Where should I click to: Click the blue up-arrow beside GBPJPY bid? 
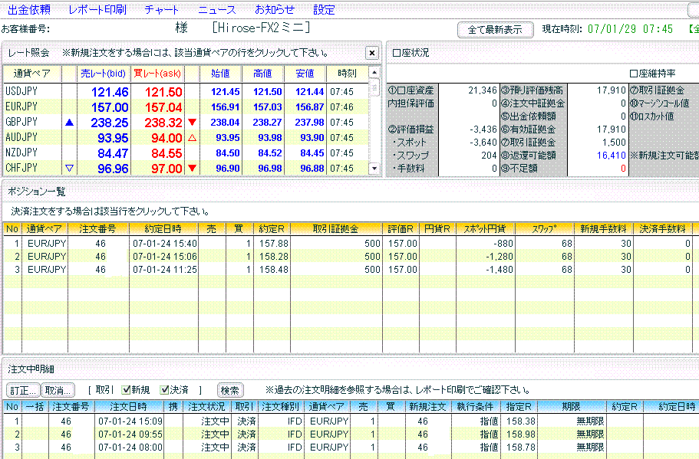pos(69,122)
